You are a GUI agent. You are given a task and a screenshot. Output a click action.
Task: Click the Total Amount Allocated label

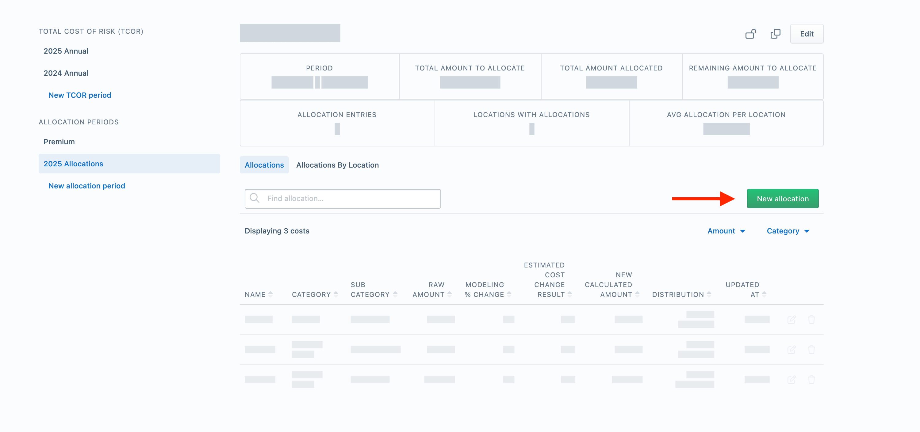click(x=611, y=68)
